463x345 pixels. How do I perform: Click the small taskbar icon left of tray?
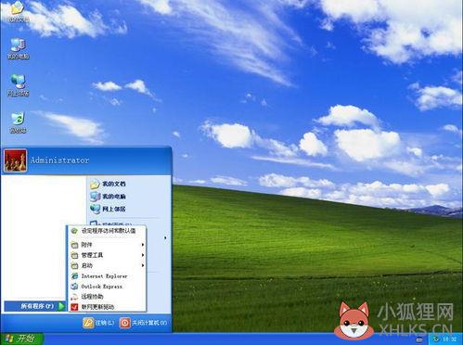pos(419,339)
